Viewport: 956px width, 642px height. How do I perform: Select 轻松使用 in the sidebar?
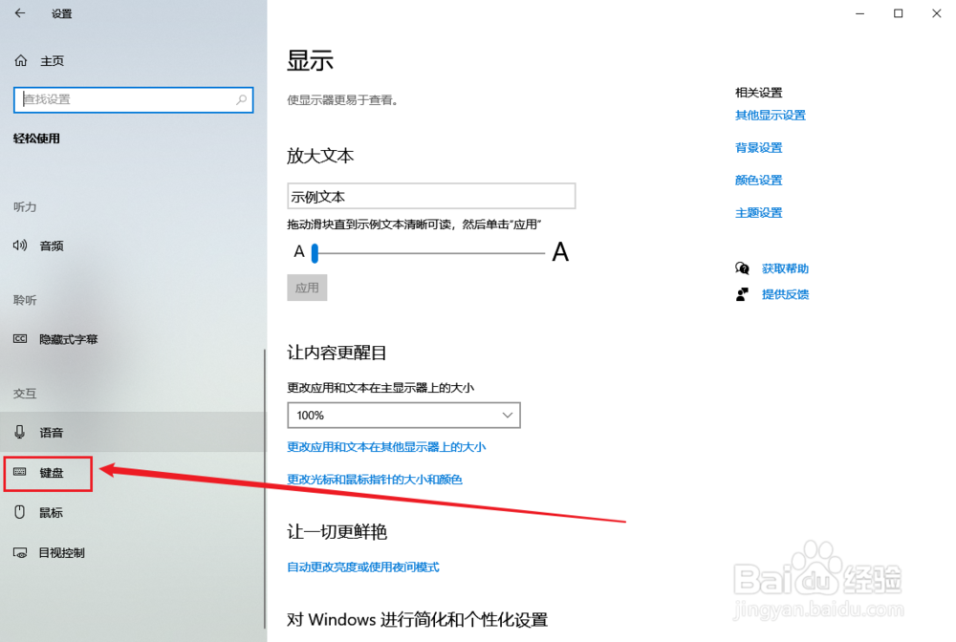click(x=33, y=139)
